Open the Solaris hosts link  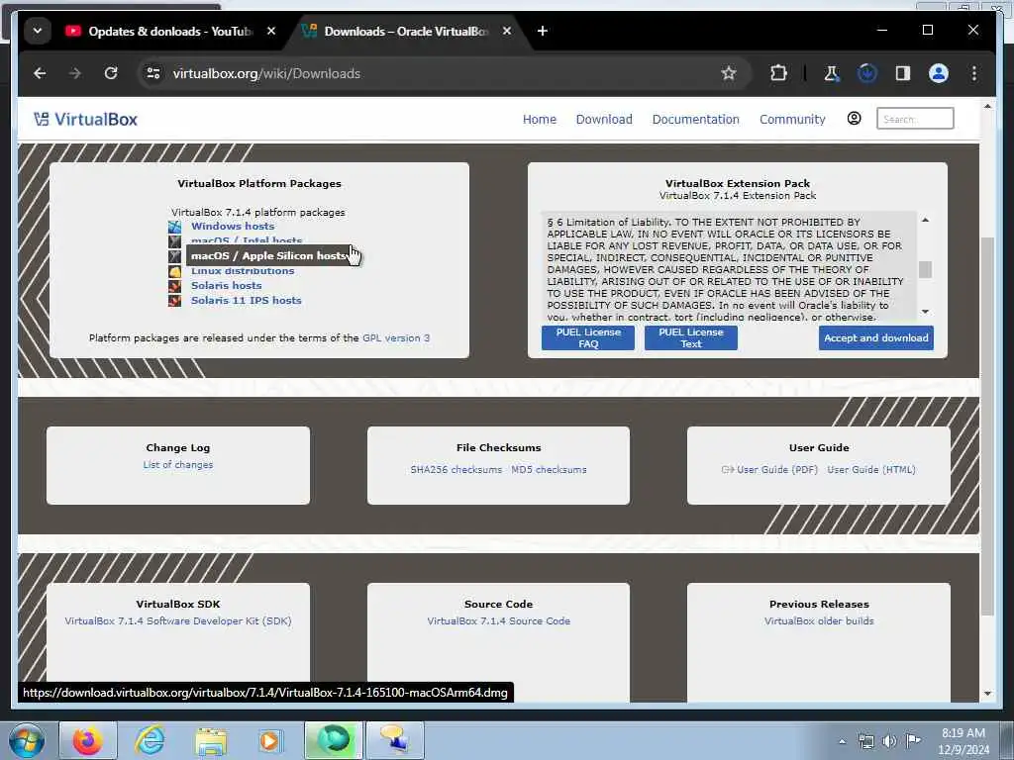coord(227,286)
